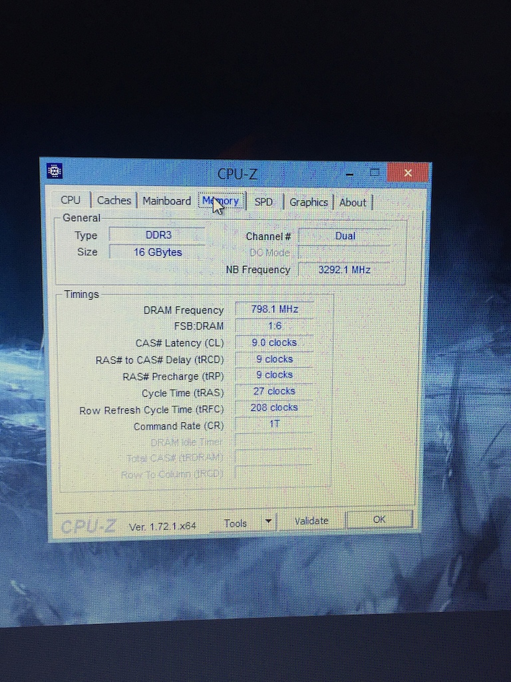Click the NB Frequency label

tap(257, 270)
